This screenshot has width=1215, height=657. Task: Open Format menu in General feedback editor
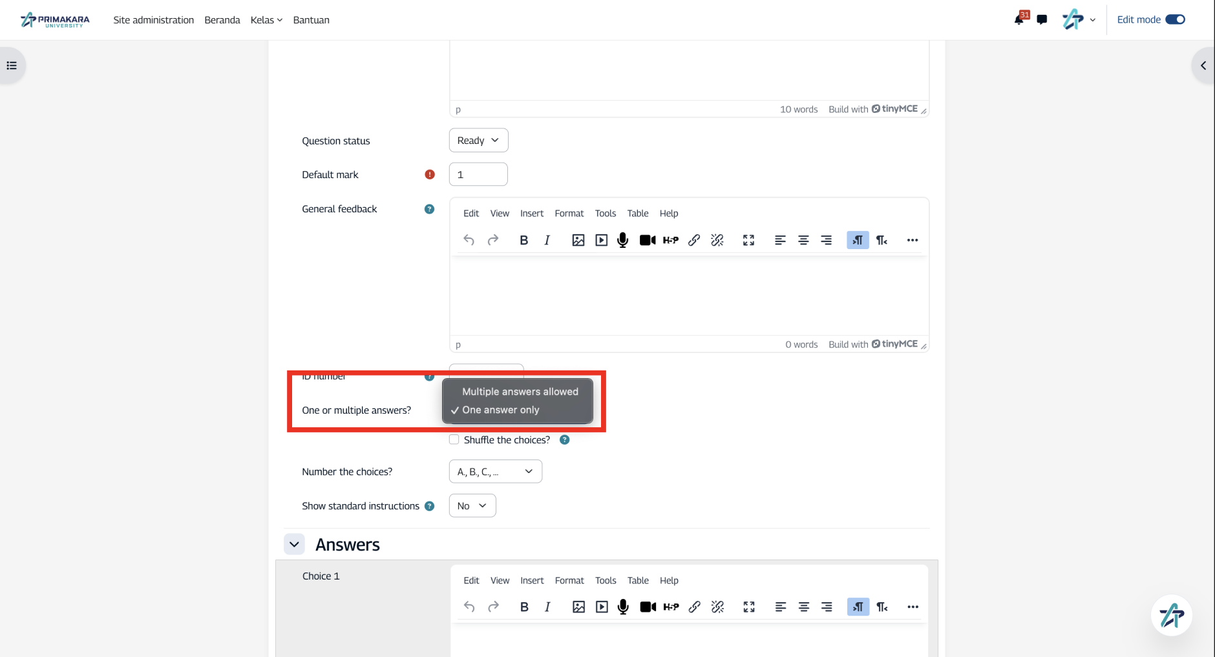tap(569, 214)
